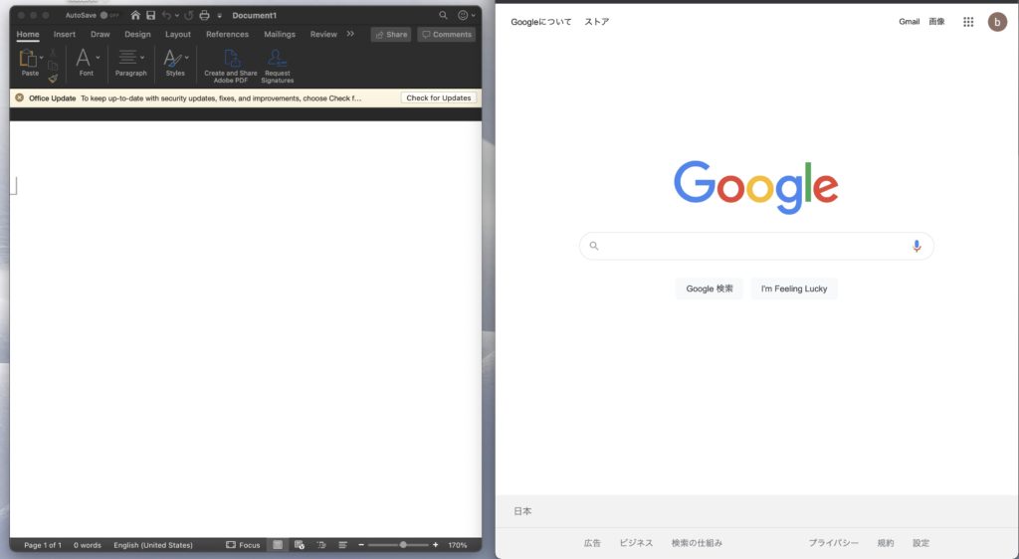The width and height of the screenshot is (1019, 559).
Task: Open the undo history dropdown arrow
Action: click(177, 16)
